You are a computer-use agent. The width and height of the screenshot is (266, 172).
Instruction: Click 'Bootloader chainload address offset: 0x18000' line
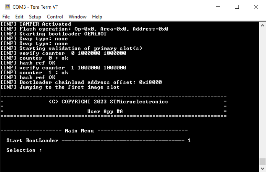pyautogui.click(x=81, y=82)
